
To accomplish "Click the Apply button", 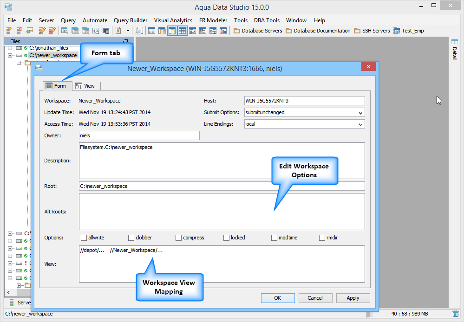I will [353, 298].
